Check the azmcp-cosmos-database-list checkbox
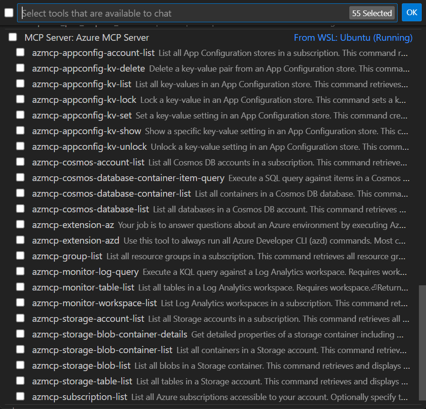 20,209
